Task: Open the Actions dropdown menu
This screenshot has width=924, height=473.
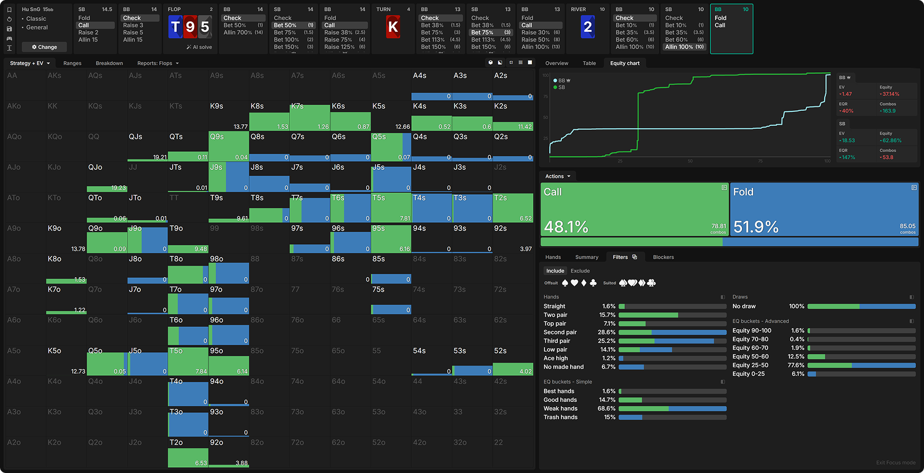Action: [x=557, y=177]
